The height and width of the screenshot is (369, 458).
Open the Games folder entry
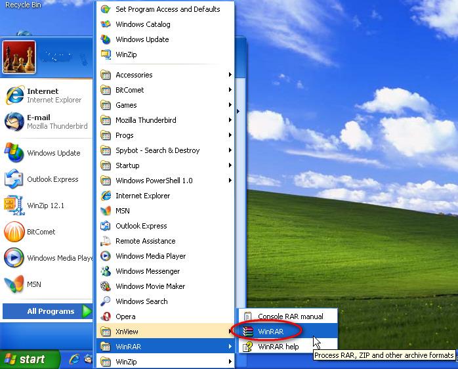click(x=165, y=105)
